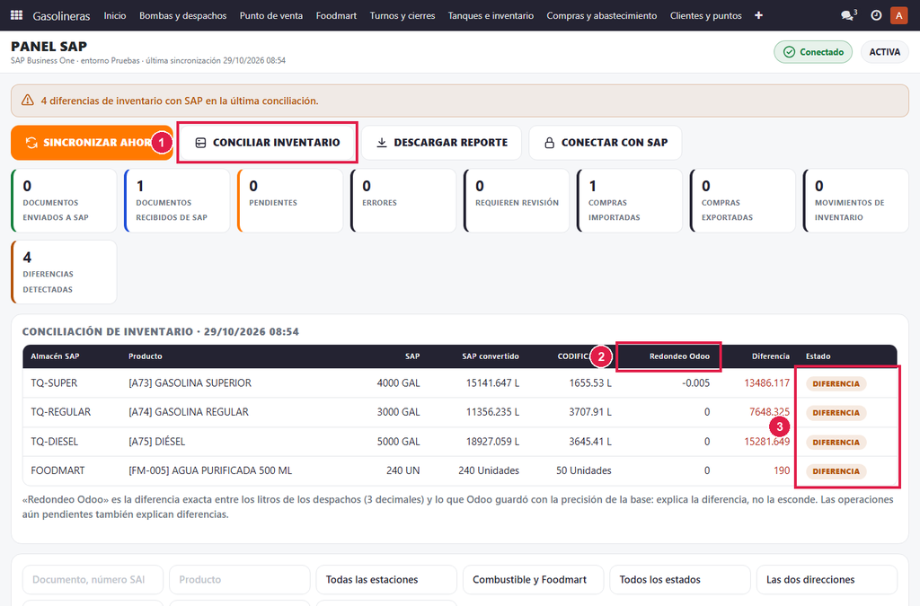The width and height of the screenshot is (920, 606).
Task: Open Diferencias detectadas card
Action: tap(64, 272)
